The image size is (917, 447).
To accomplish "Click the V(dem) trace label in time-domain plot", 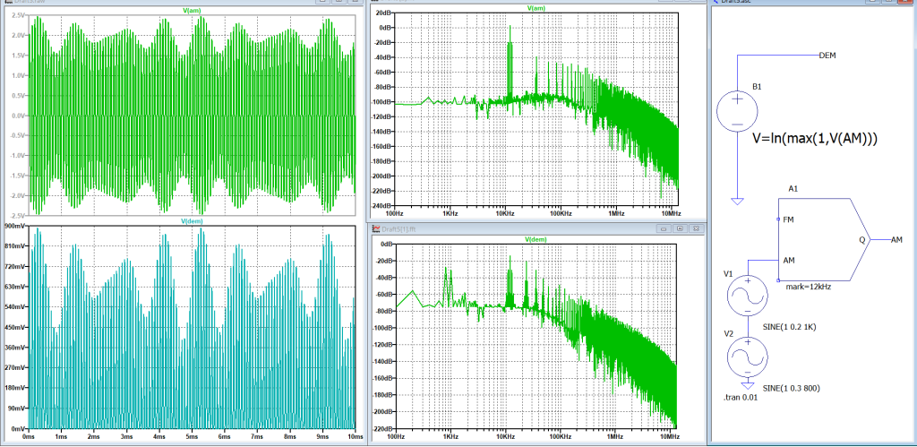I will click(x=194, y=220).
